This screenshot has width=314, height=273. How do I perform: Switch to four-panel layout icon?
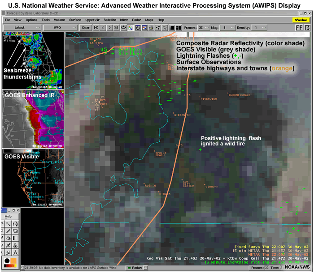[179, 28]
